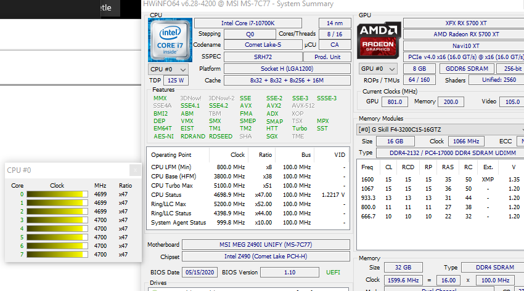Click the AMD Radeon Graphics logo
The image size is (524, 291).
click(379, 41)
